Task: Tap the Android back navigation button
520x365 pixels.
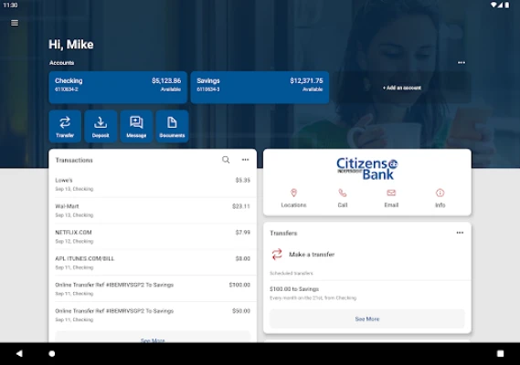Action: tap(19, 353)
